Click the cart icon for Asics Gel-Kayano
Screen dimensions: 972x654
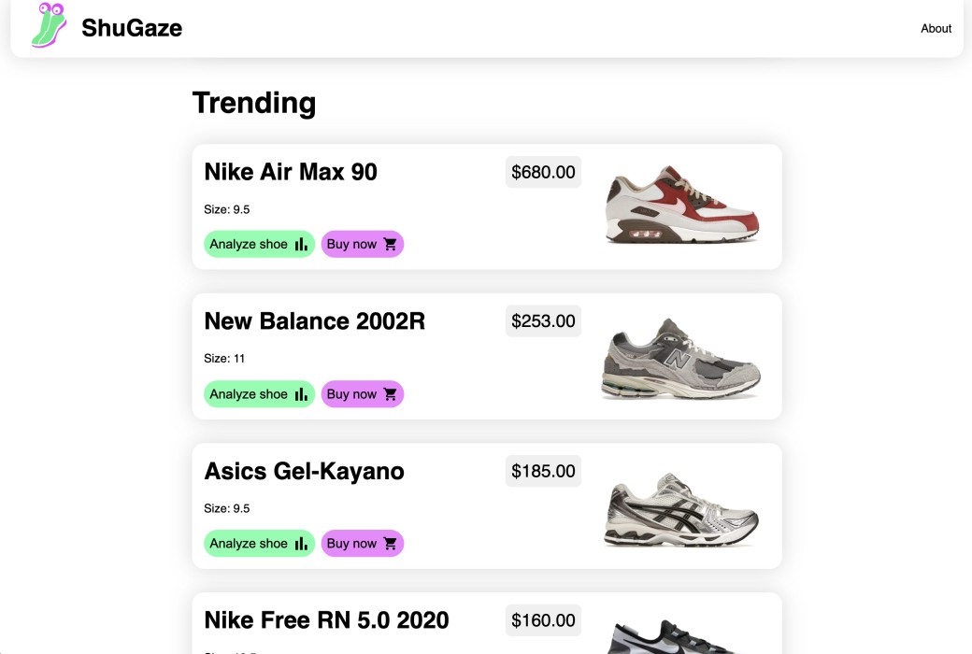pos(390,544)
